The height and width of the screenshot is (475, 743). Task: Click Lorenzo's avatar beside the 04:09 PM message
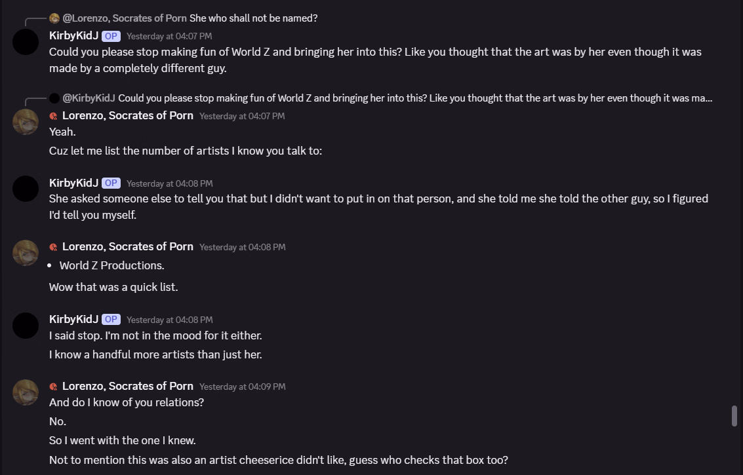coord(26,392)
